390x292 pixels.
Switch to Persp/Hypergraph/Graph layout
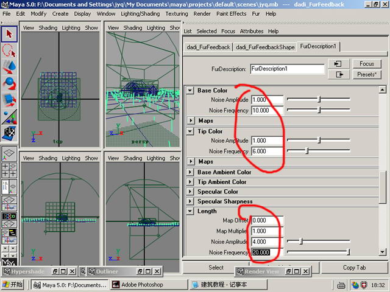[9, 237]
